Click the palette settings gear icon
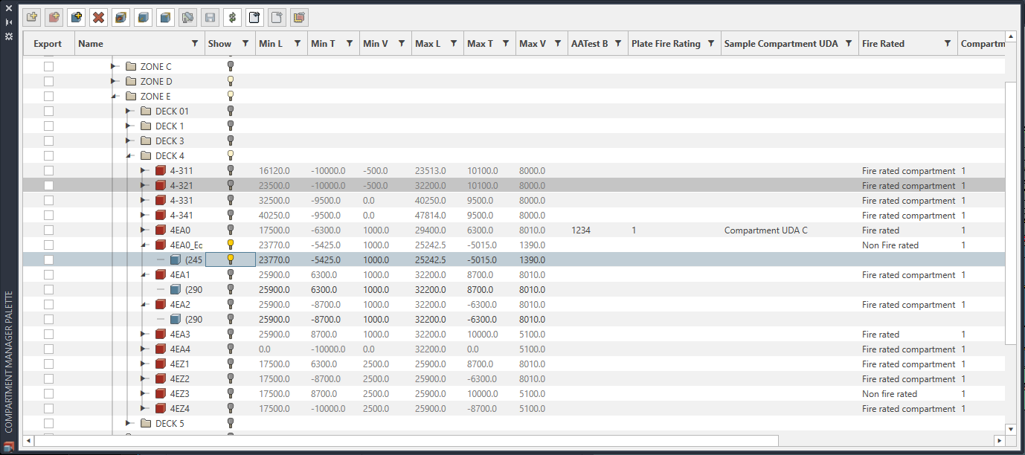The height and width of the screenshot is (455, 1025). coord(9,36)
